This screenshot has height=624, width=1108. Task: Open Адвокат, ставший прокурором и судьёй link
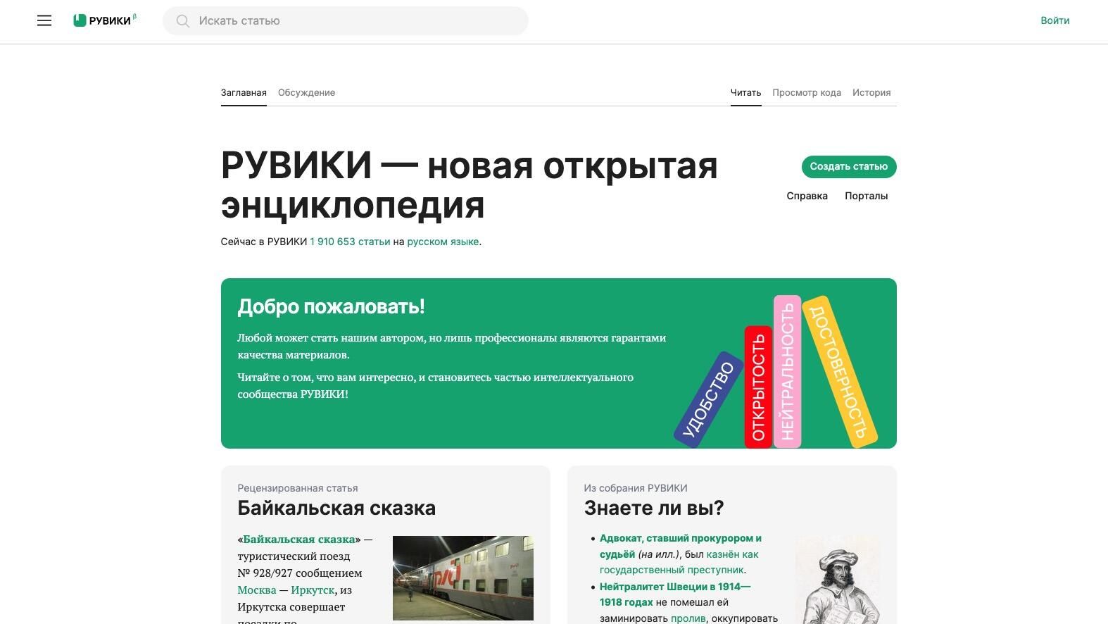coord(680,546)
